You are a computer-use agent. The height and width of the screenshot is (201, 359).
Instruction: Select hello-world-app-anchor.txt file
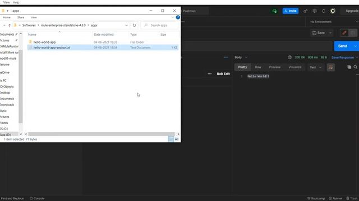click(x=103, y=47)
